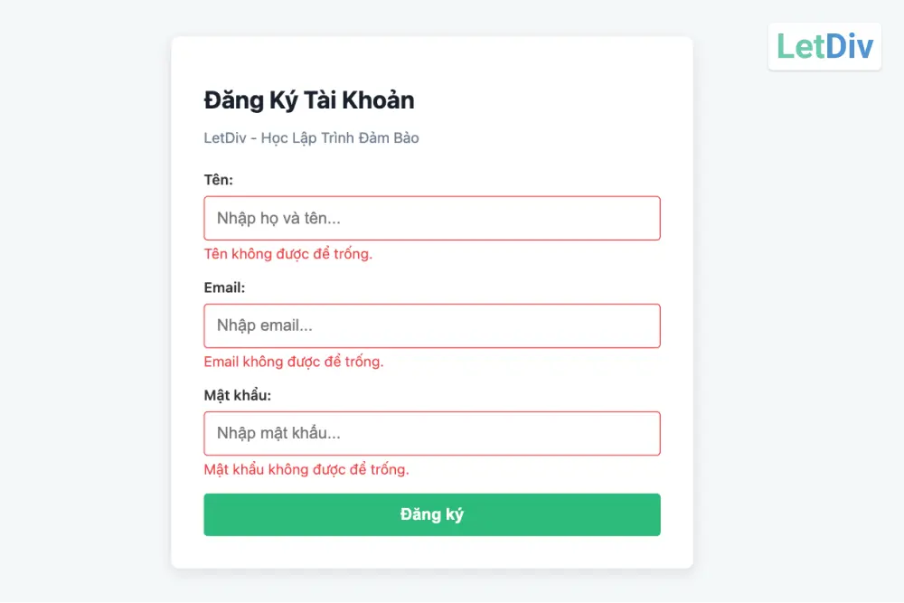Image resolution: width=904 pixels, height=603 pixels.
Task: Click the 'Tên:' field label
Action: click(219, 180)
